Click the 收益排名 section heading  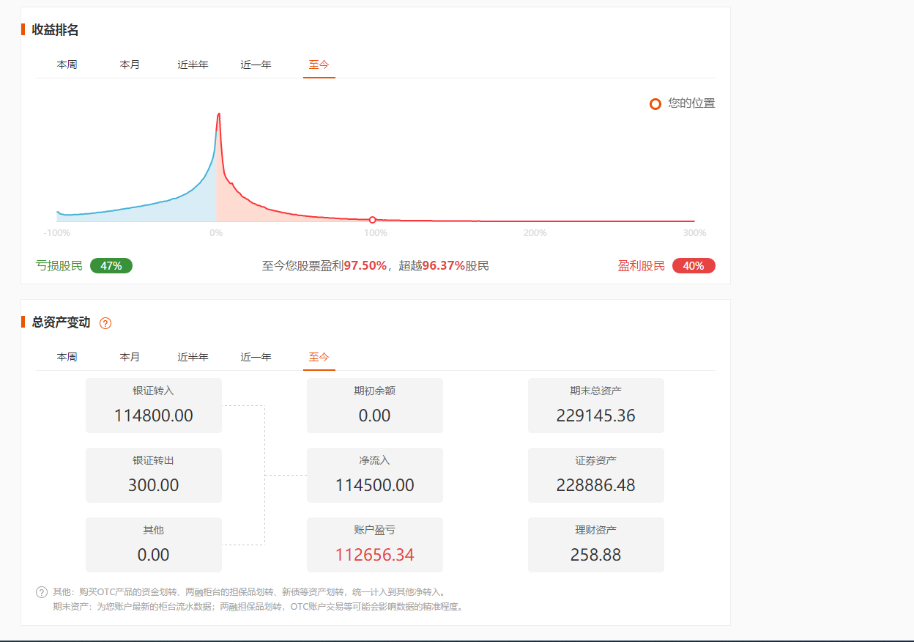pos(55,30)
